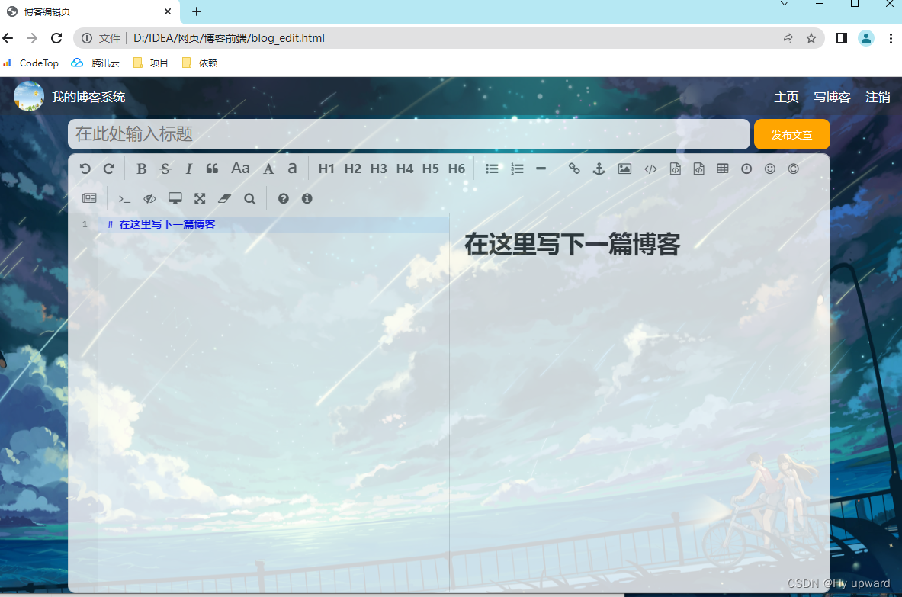
Task: Click 注销 to log out
Action: click(878, 97)
